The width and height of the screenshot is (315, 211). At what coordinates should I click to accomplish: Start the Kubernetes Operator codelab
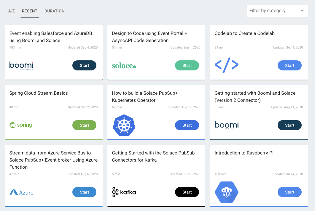[x=187, y=125]
